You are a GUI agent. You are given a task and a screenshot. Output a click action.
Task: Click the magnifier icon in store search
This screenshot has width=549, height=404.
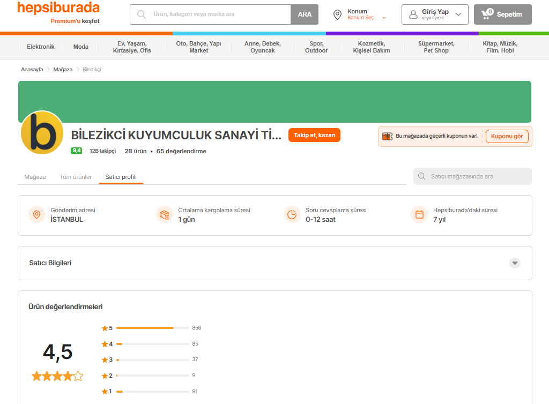coord(422,176)
